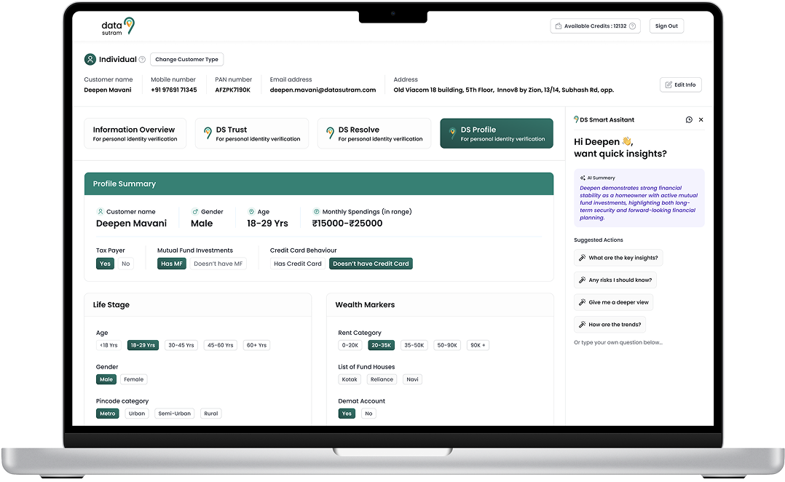Click the Sign Out button
The image size is (785, 482).
(x=666, y=26)
